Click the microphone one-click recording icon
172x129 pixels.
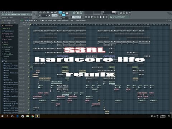[127, 13]
